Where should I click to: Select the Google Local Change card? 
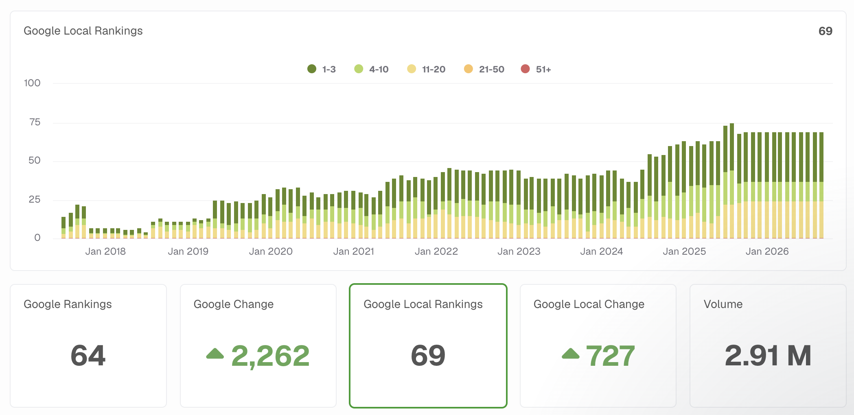598,346
